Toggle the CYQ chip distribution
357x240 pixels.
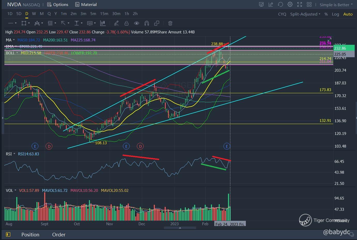tap(282, 14)
